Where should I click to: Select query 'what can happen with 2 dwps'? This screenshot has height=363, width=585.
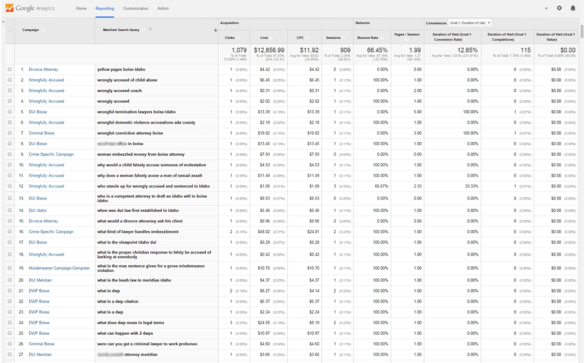pos(125,333)
